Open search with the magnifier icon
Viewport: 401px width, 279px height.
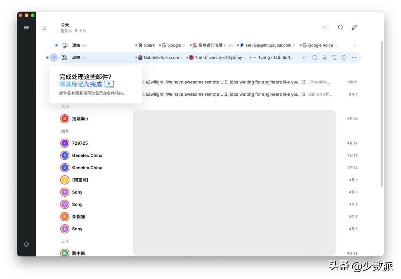pos(340,27)
